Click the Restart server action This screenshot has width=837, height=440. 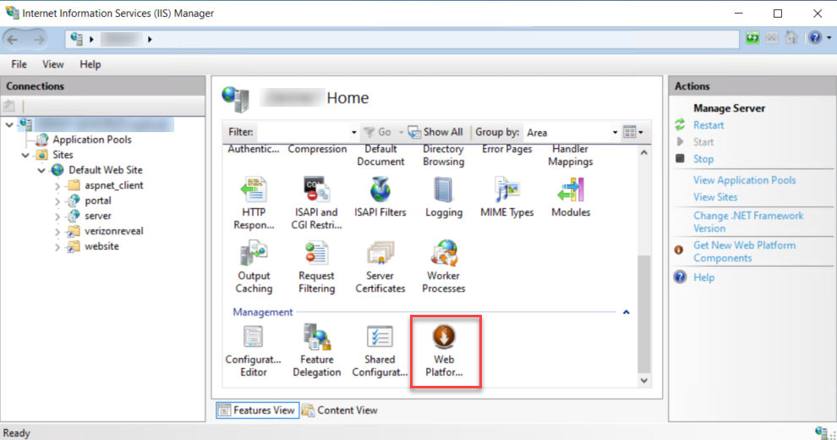[708, 125]
